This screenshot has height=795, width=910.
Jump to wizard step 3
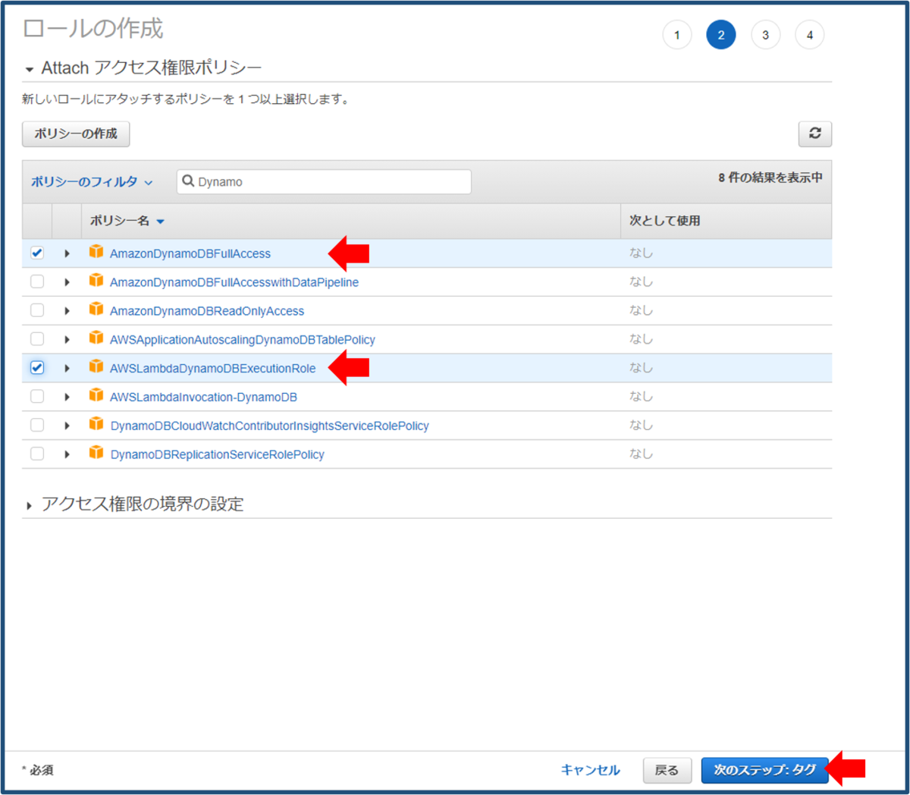point(766,35)
